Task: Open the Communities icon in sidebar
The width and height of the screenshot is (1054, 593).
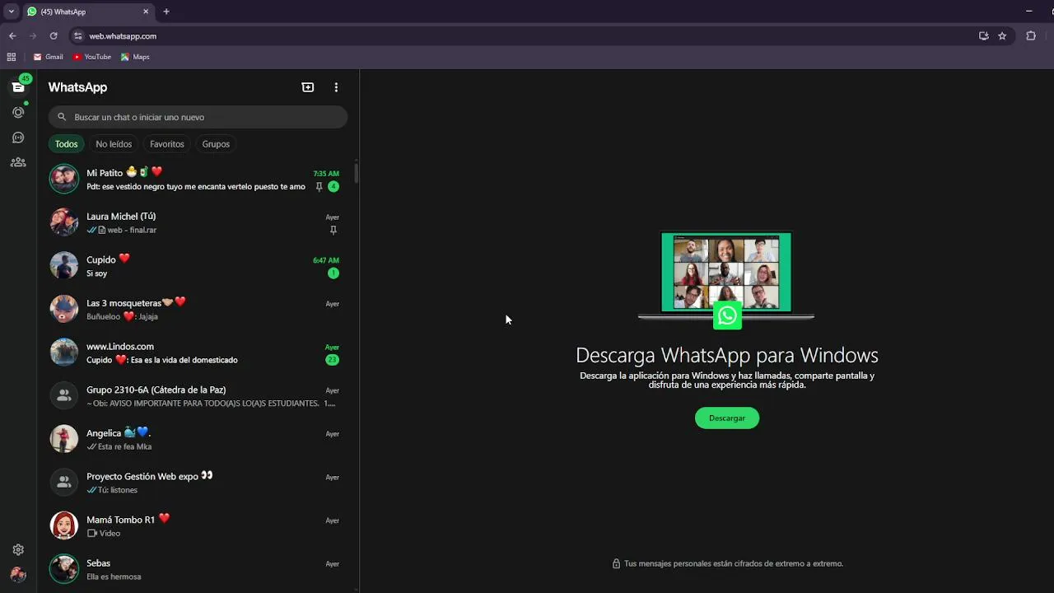Action: pyautogui.click(x=18, y=162)
